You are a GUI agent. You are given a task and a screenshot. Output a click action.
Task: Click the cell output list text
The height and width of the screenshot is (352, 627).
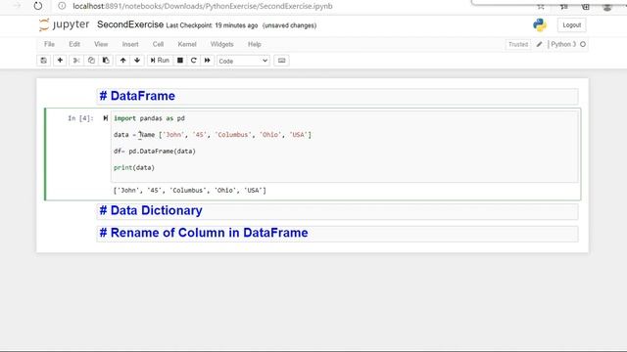tap(190, 191)
